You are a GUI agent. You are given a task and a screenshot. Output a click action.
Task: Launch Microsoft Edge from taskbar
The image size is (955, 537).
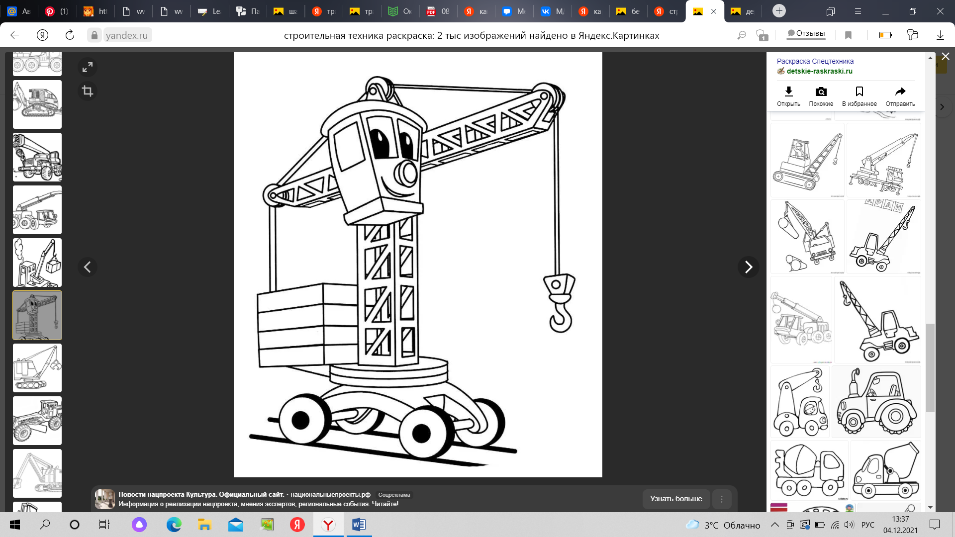tap(174, 525)
